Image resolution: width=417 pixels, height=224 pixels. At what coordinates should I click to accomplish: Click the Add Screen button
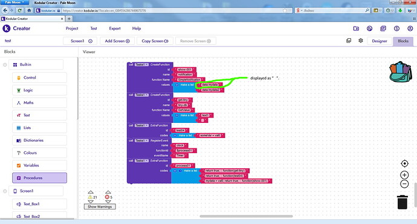pyautogui.click(x=117, y=41)
